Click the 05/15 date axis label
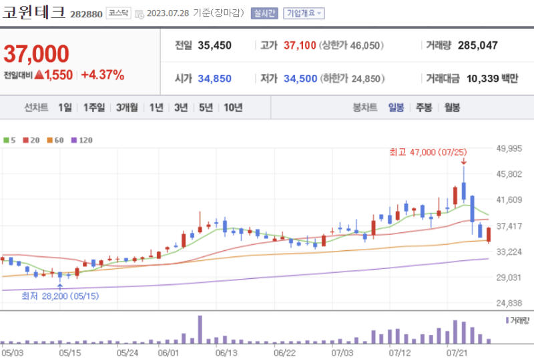 tap(70, 353)
